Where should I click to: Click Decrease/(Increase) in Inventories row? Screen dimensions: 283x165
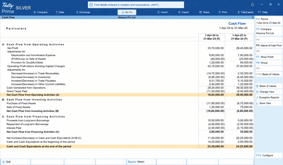pos(127,77)
